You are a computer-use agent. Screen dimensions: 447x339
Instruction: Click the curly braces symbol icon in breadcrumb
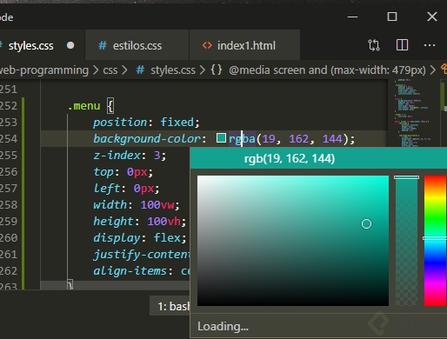pos(217,70)
